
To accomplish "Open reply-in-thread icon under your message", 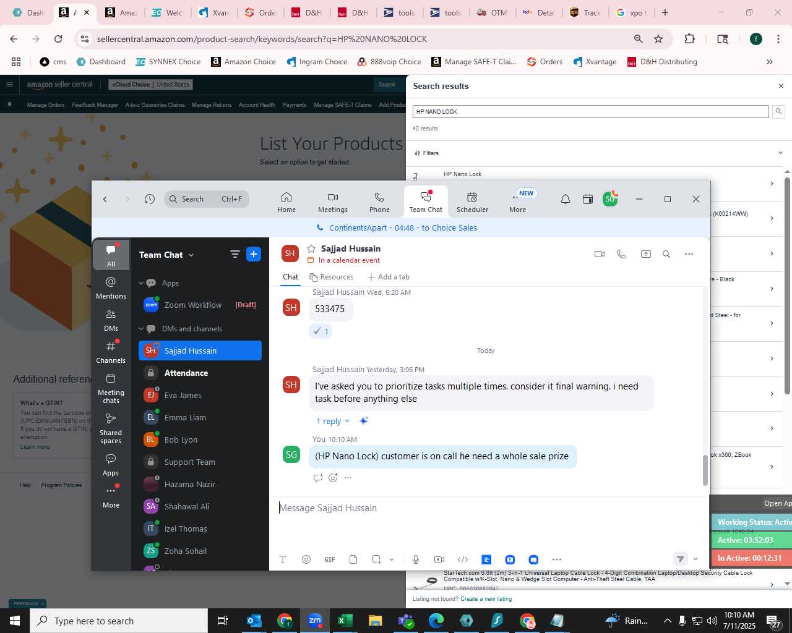I will (318, 478).
